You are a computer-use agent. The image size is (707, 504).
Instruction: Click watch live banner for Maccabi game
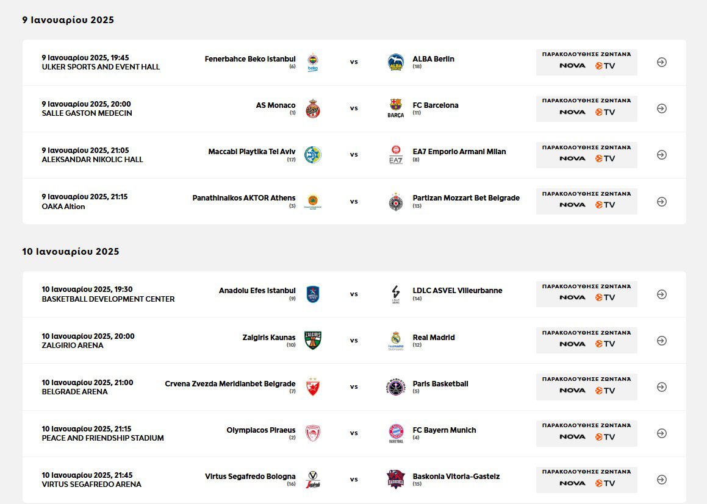coord(586,155)
